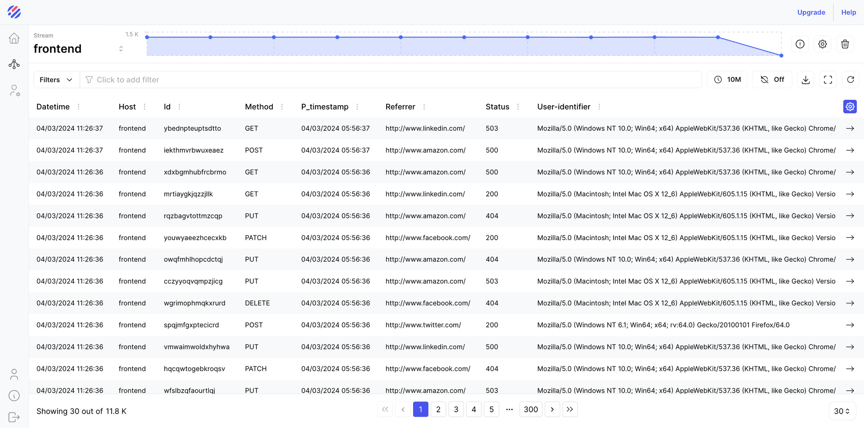Toggle live tail from Off

pyautogui.click(x=772, y=79)
